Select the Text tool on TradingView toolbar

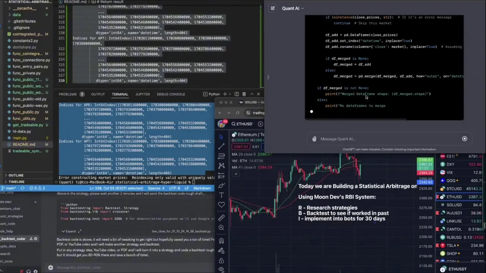pyautogui.click(x=221, y=195)
